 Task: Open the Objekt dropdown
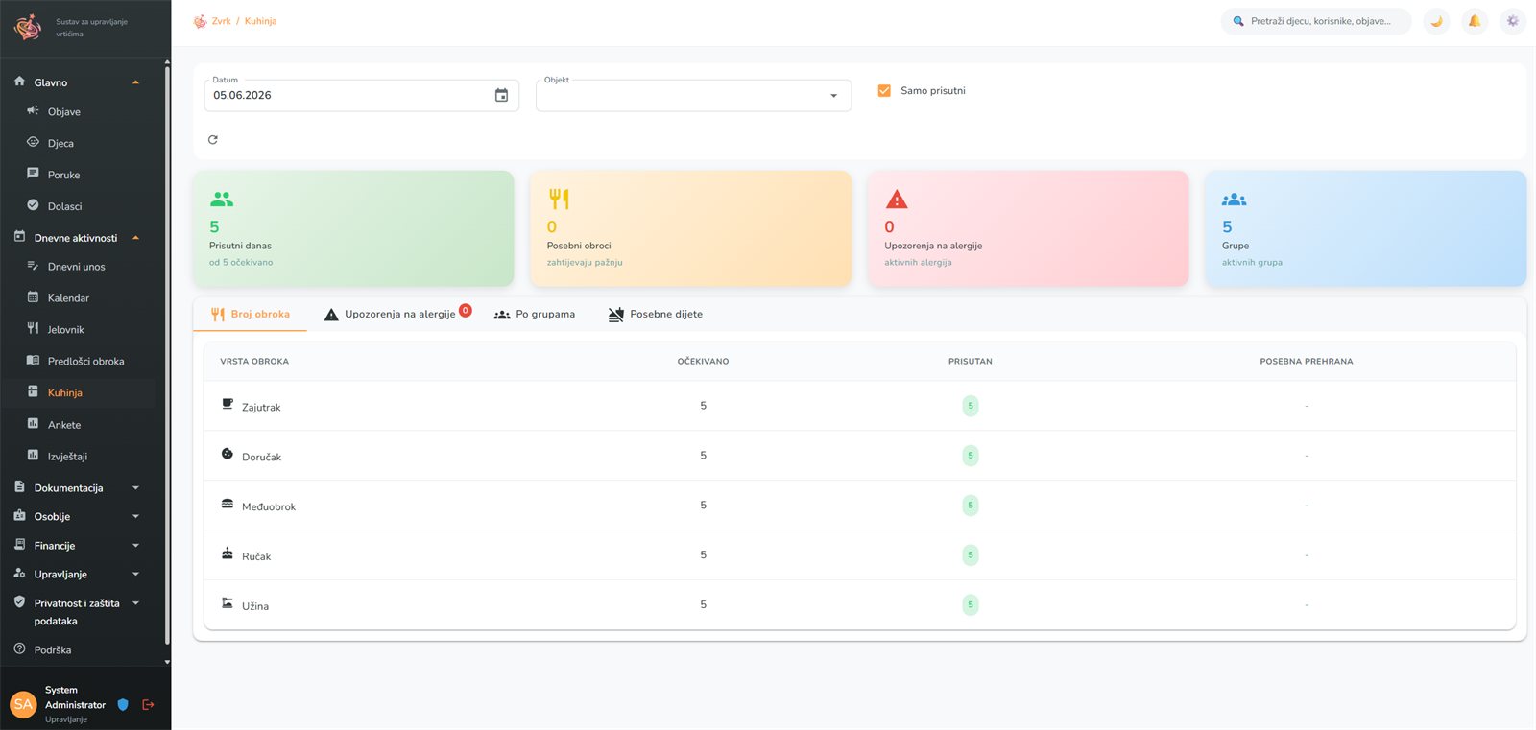(693, 95)
